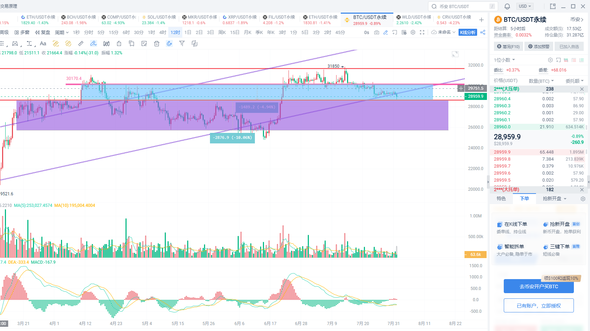
Task: Open the 未命名 template dropdown
Action: 443,32
